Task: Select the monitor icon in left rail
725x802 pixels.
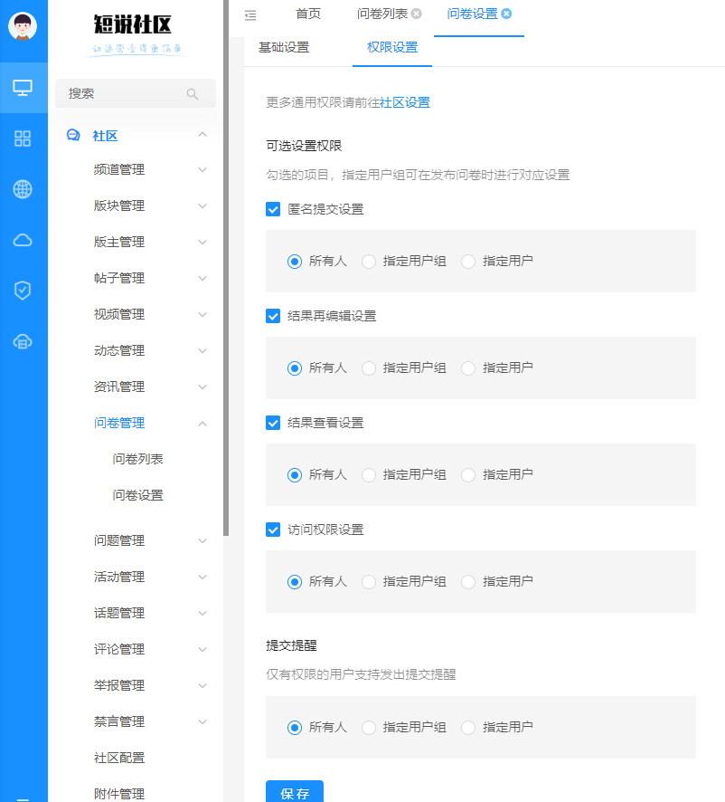Action: [x=23, y=88]
